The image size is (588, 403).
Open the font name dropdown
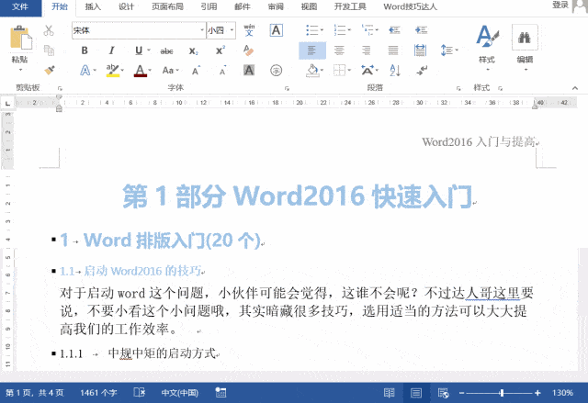click(202, 30)
